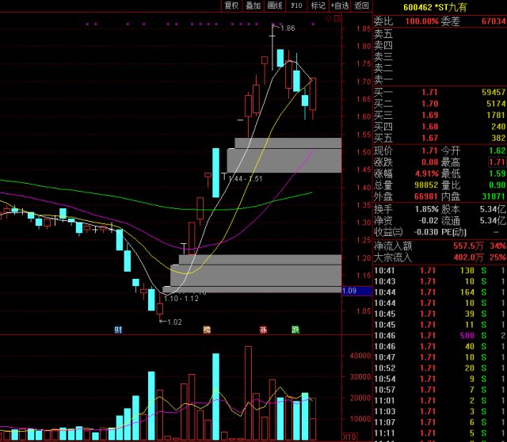Click the 1.02 low price marker

pyautogui.click(x=172, y=322)
